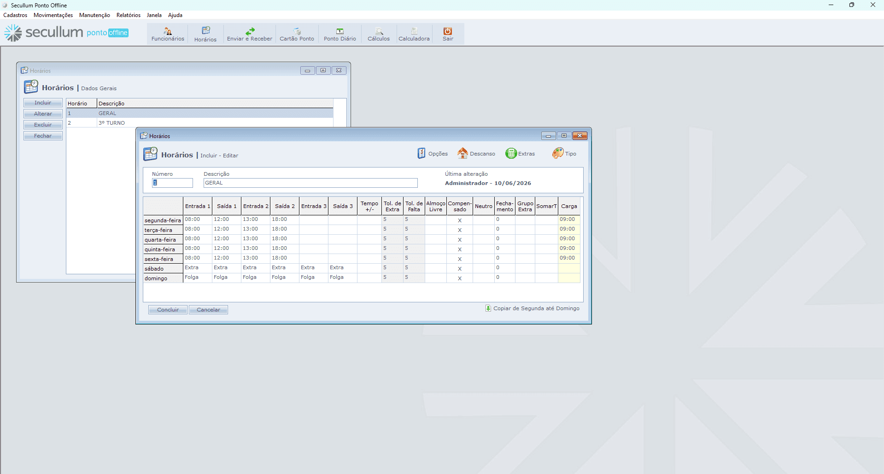884x474 pixels.
Task: Click segunda-feira Entrada 1 cell 08:00
Action: [x=198, y=220]
